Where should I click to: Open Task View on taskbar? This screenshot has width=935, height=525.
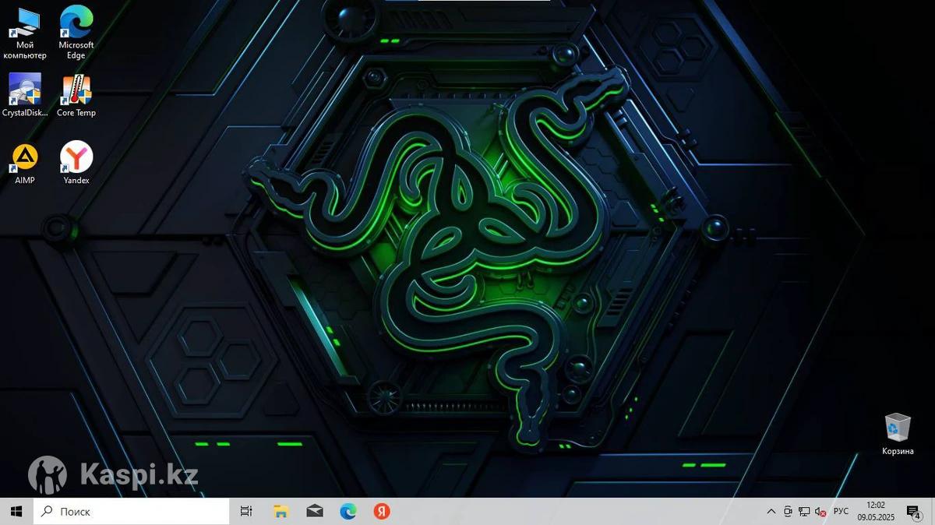246,511
